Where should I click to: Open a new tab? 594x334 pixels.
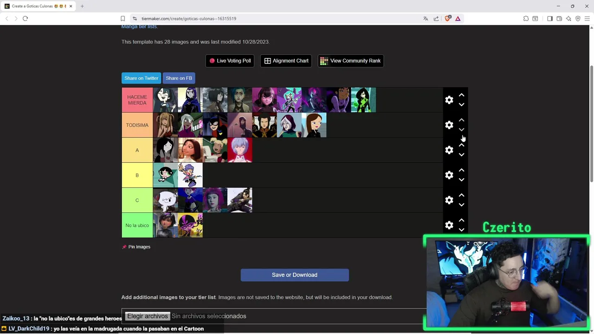pos(82,6)
